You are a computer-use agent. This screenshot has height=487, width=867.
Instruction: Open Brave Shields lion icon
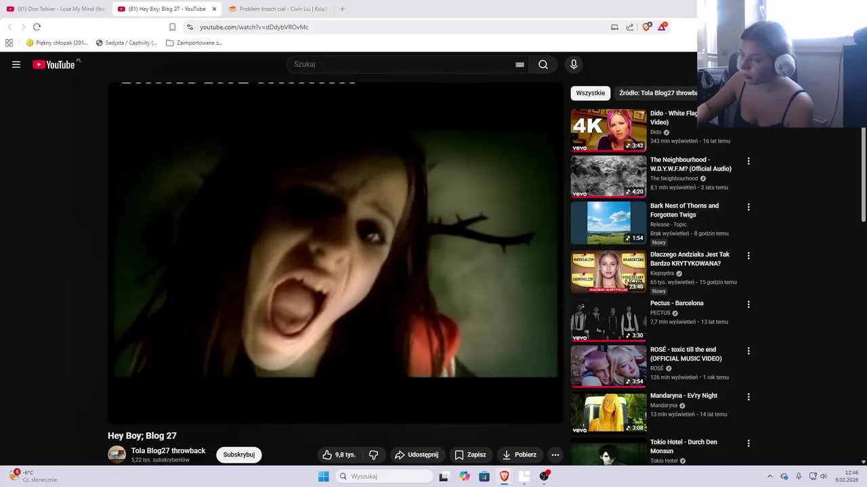pos(646,26)
